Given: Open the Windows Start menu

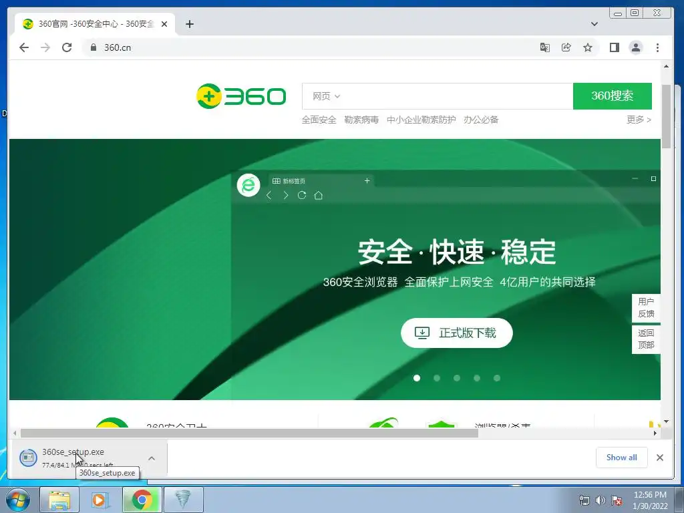Looking at the screenshot, I should (18, 500).
